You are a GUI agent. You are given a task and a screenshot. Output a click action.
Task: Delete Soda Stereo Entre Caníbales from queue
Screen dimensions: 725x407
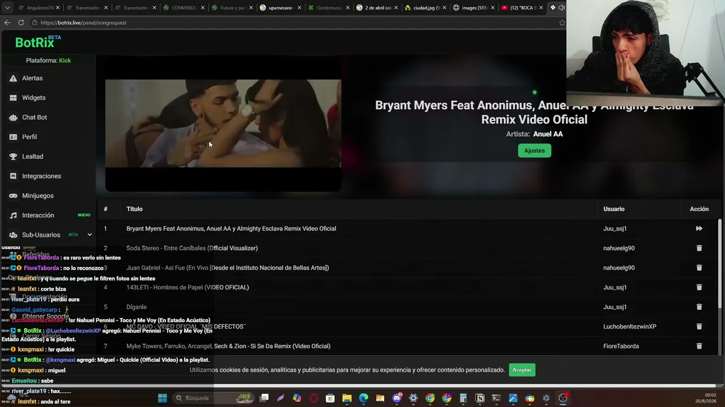click(x=699, y=248)
